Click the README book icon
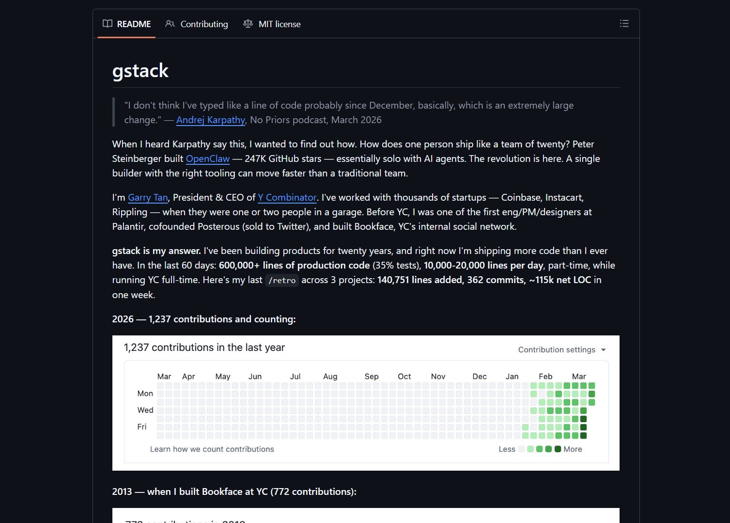This screenshot has width=730, height=523. (108, 23)
